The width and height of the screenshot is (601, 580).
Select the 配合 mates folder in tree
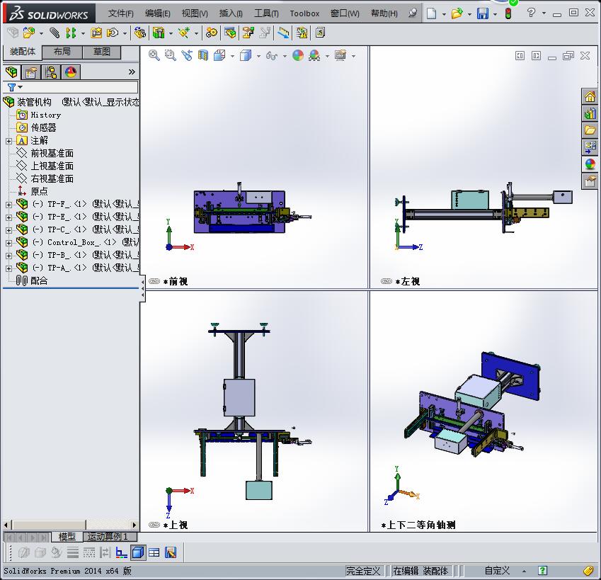pos(39,280)
